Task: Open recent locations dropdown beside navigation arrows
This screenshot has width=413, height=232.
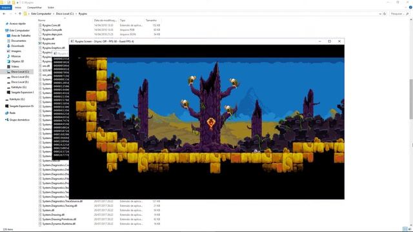Action: [x=15, y=14]
